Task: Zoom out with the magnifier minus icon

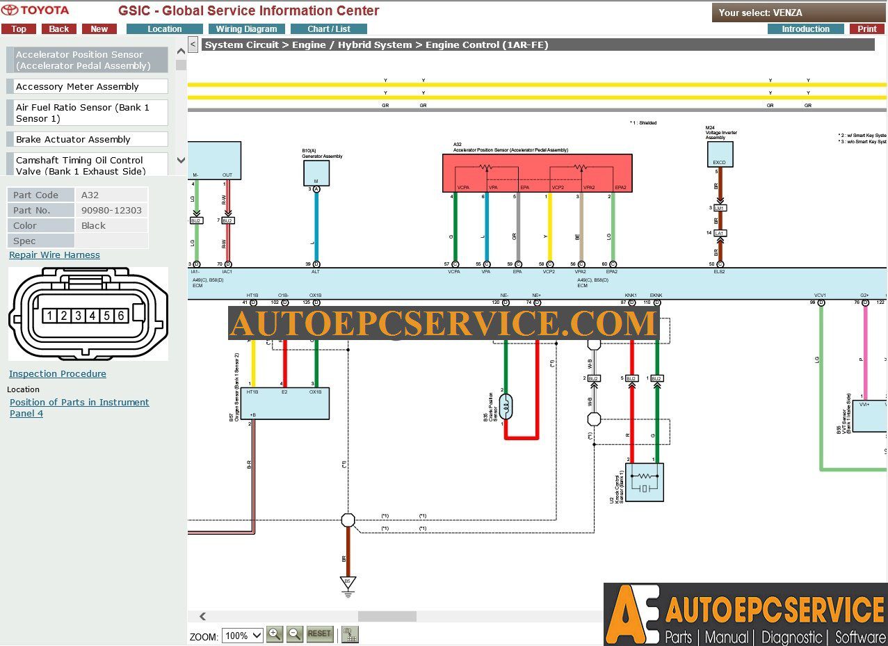Action: pyautogui.click(x=295, y=634)
